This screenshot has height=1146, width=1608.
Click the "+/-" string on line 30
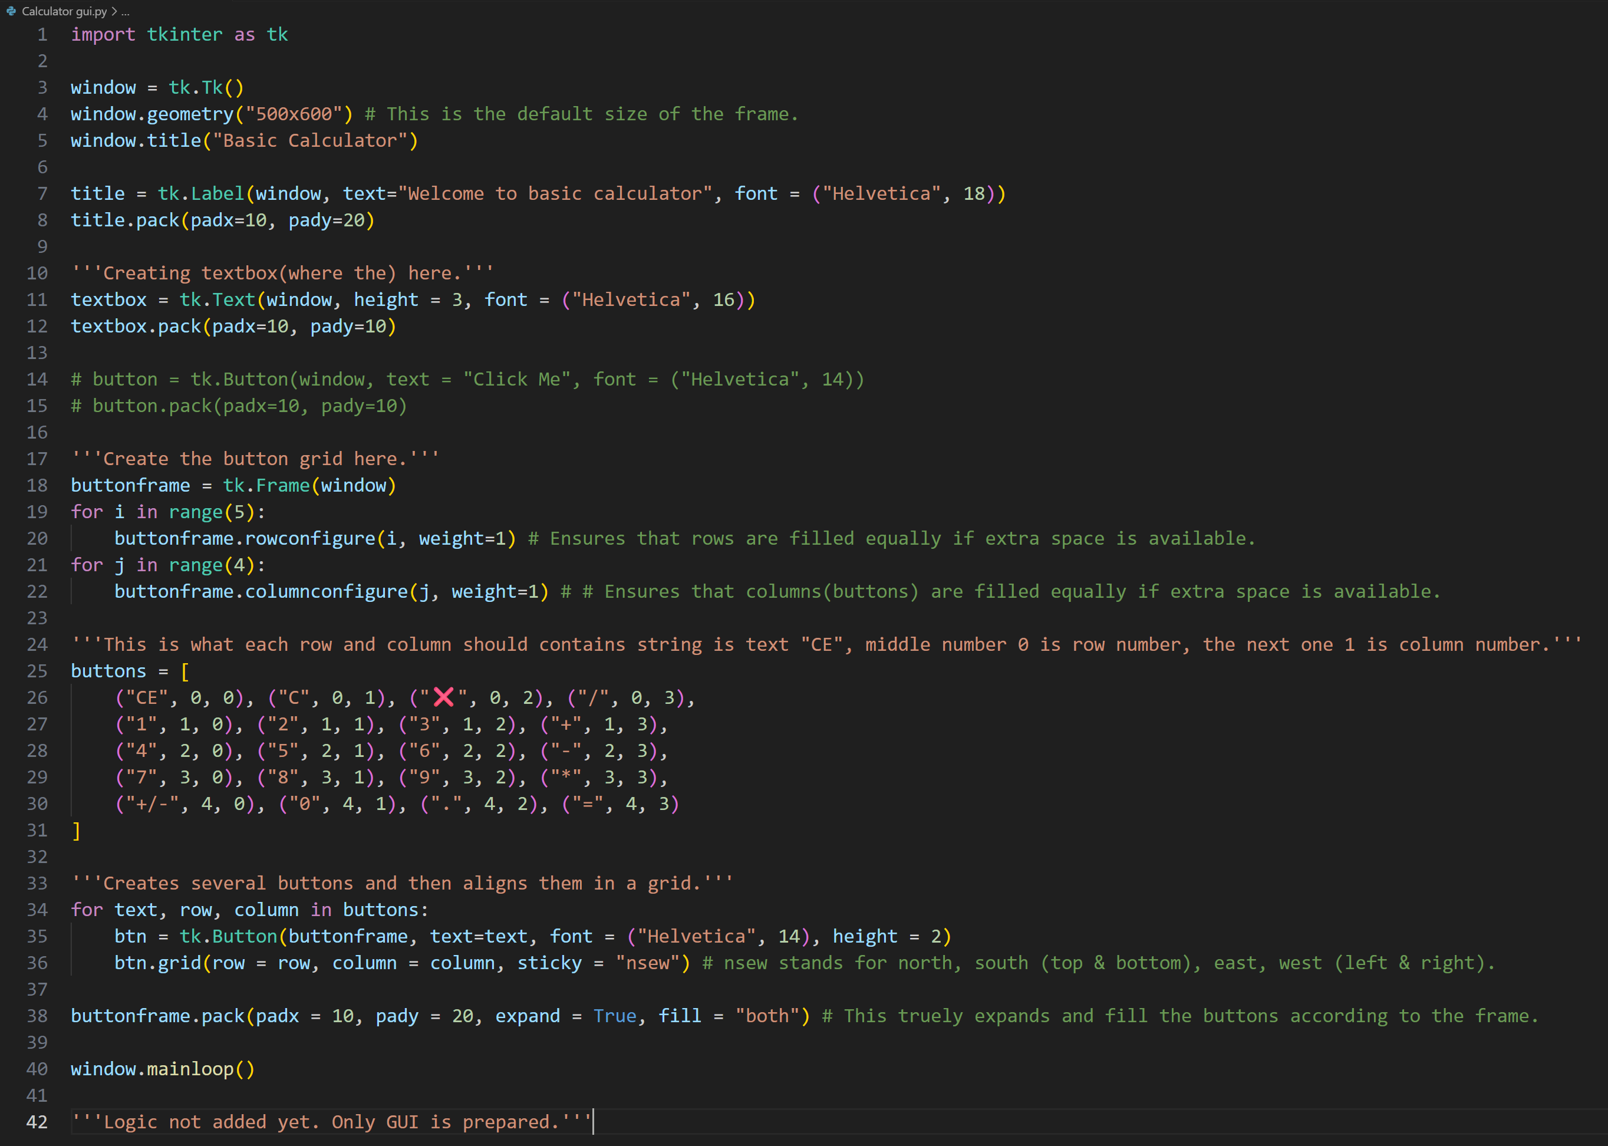pyautogui.click(x=151, y=803)
